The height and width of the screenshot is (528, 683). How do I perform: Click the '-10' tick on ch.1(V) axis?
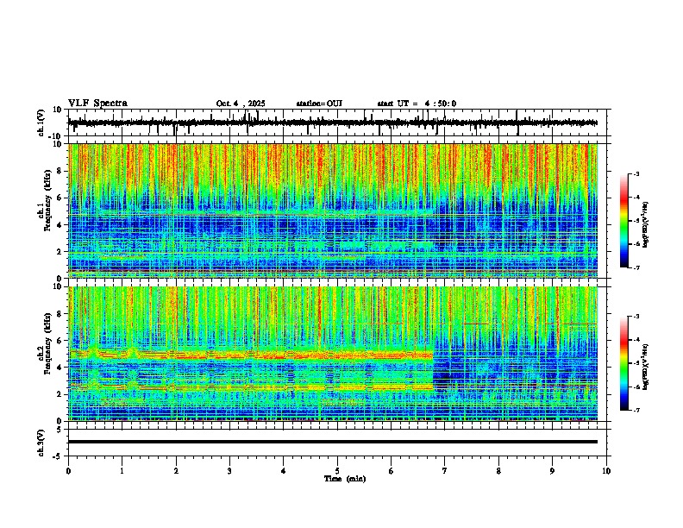(56, 136)
